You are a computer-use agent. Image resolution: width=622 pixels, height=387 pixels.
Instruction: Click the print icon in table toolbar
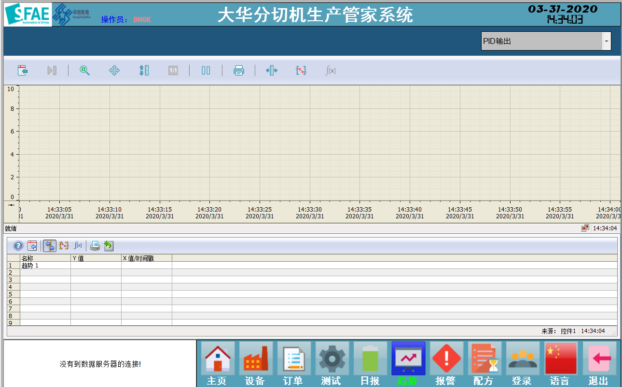click(95, 246)
